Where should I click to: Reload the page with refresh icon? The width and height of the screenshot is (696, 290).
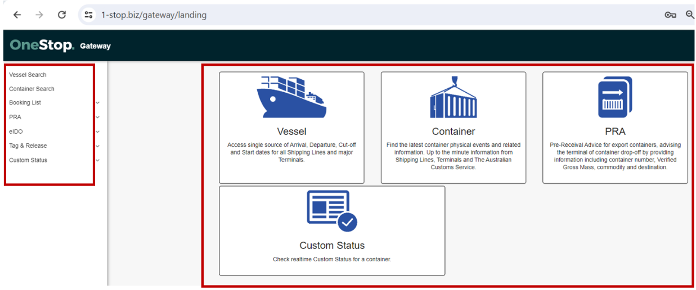(x=62, y=15)
